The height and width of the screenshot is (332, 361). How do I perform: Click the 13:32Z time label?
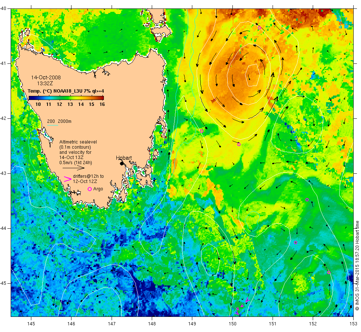click(x=45, y=83)
